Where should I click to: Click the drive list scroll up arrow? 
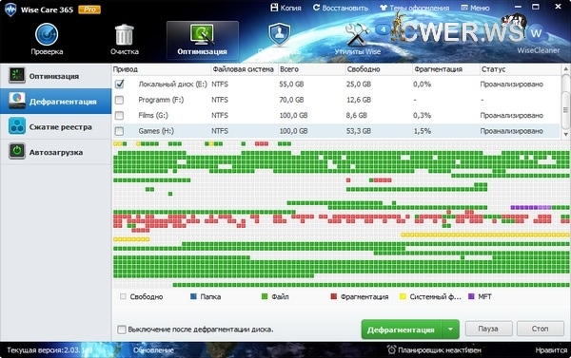565,68
